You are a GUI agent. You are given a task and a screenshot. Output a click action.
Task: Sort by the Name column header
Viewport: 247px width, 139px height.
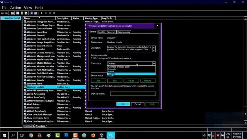pos(39,18)
